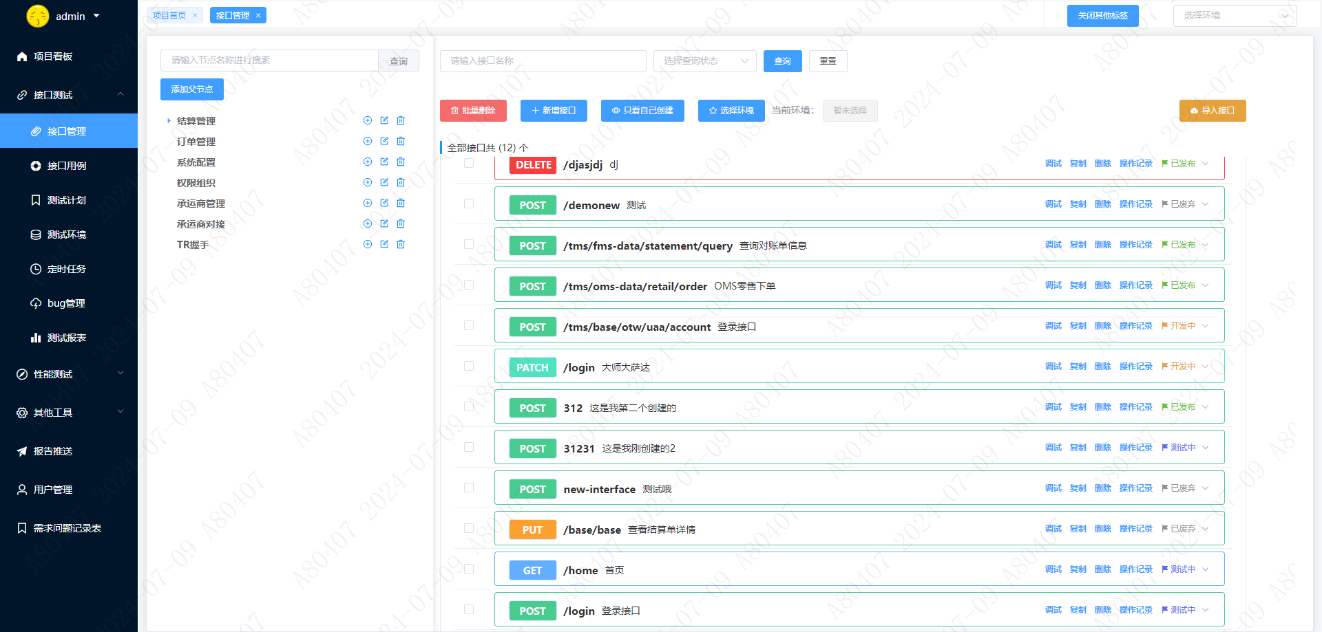1322x632 pixels.
Task: Expand the 结算管理 tree node
Action: (169, 121)
